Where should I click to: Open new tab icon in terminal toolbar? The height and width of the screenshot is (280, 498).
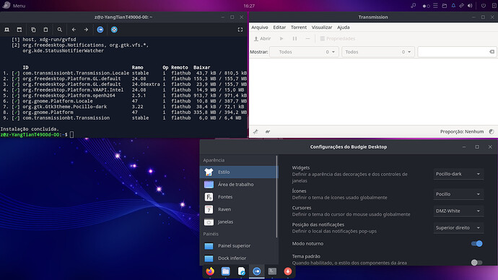coord(6,30)
